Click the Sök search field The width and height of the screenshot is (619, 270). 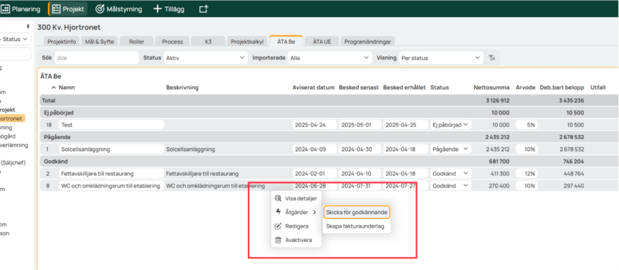click(x=97, y=57)
